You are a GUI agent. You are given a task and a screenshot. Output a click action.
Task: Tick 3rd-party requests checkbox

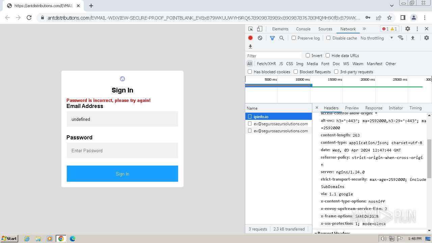(336, 72)
